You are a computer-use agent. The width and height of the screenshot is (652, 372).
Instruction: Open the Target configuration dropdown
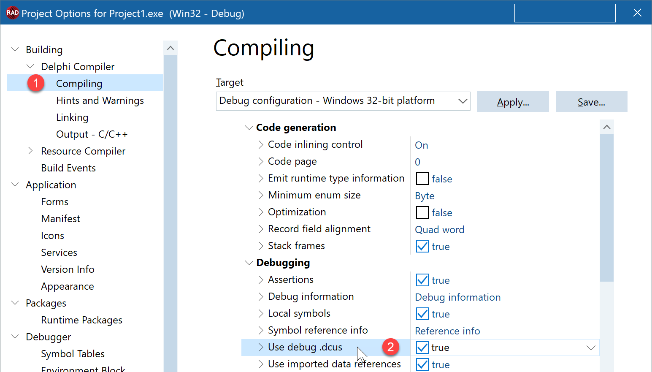(x=462, y=101)
